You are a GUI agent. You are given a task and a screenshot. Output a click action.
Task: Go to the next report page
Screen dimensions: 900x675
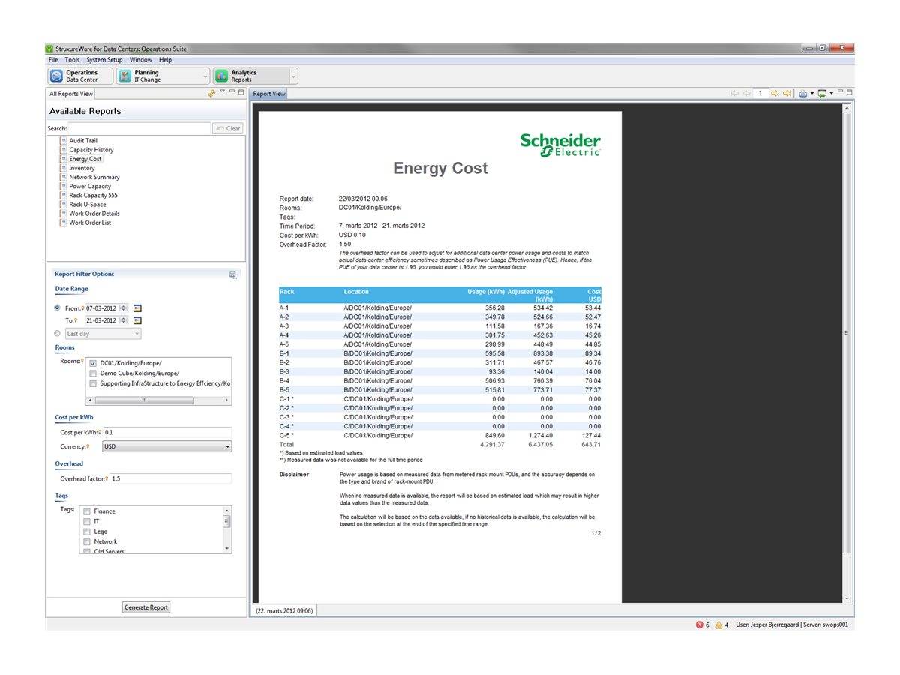(x=774, y=93)
